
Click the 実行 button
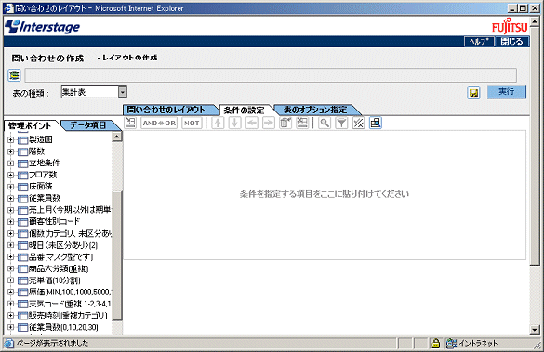507,92
